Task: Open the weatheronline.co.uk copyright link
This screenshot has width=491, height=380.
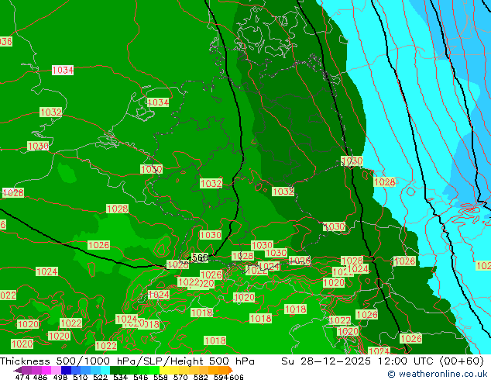Action: click(437, 374)
